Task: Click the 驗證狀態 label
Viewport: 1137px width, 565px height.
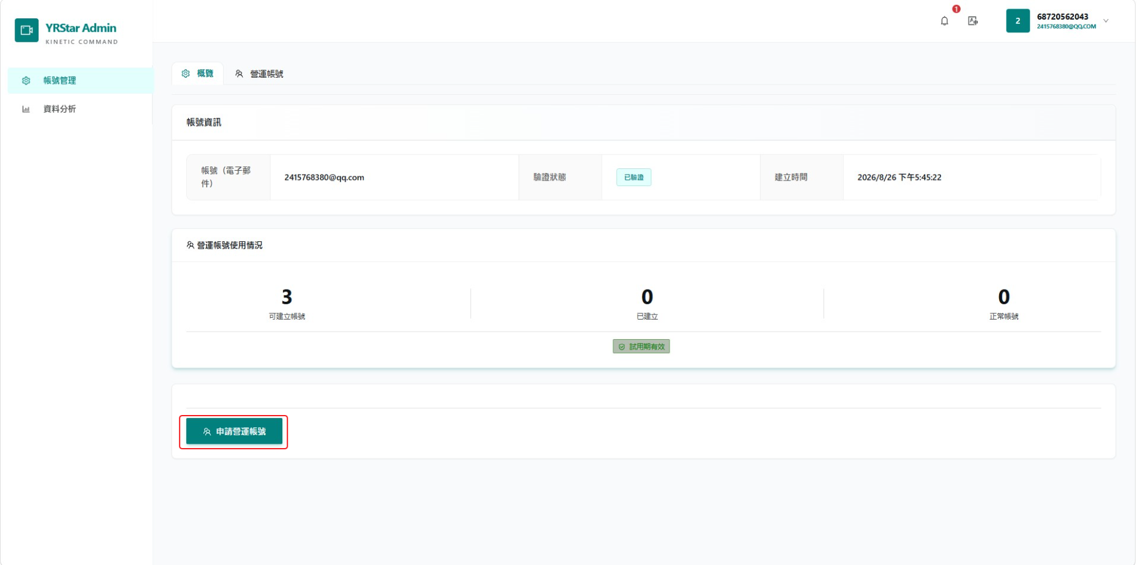Action: click(550, 178)
